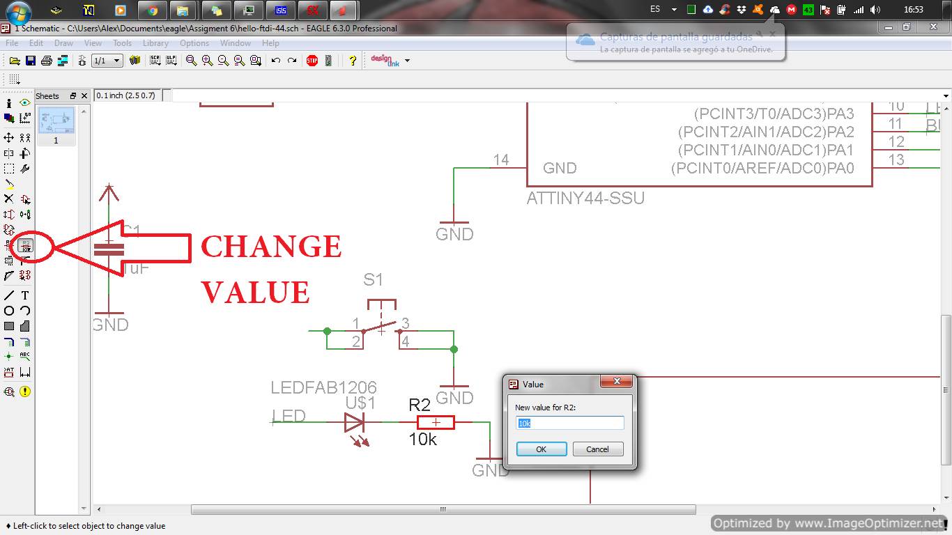Select the Label tool
This screenshot has height=535, width=952.
pos(25,357)
